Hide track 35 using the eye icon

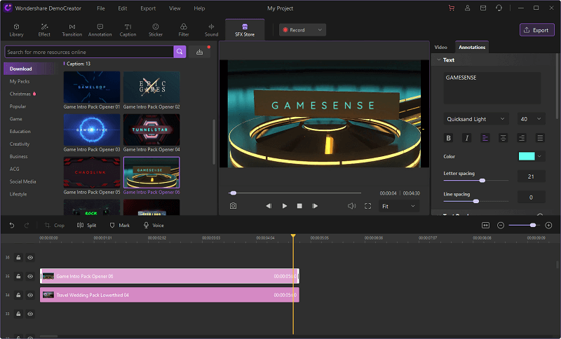(x=30, y=277)
